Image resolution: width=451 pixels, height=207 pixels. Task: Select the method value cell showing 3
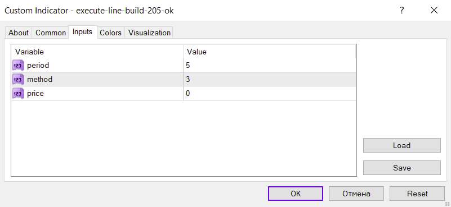click(270, 80)
